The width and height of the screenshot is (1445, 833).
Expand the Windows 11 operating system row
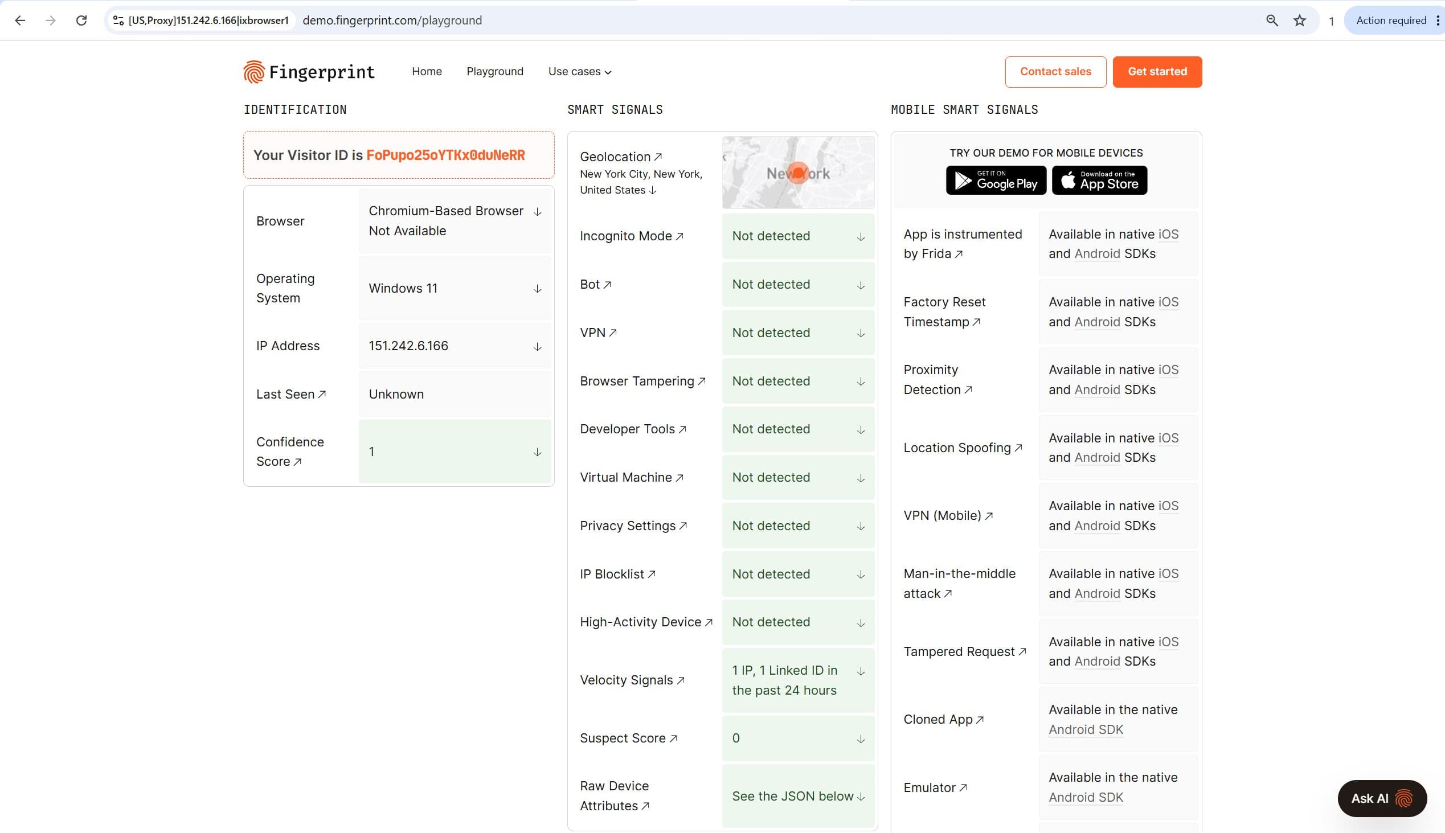click(x=455, y=288)
